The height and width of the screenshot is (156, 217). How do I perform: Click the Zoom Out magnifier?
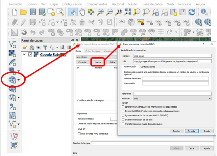pyautogui.click(x=109, y=12)
